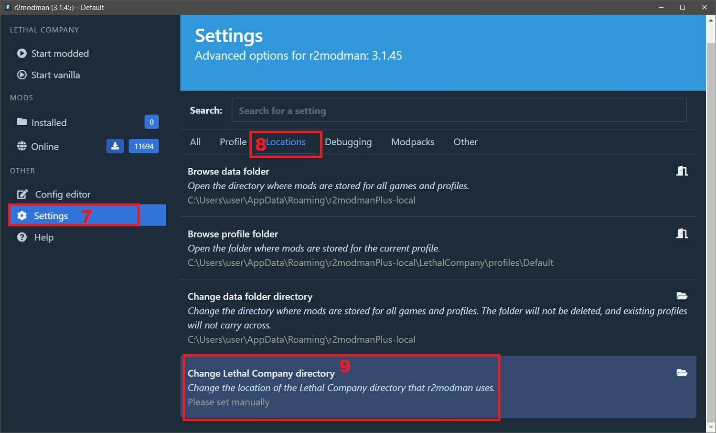Screen dimensions: 716x433
Task: Click folder icon beside Change data folder directory
Action: (682, 296)
